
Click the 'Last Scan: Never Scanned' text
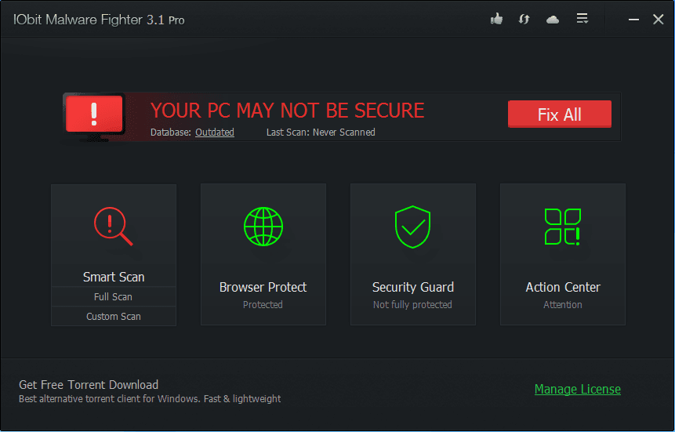(321, 133)
